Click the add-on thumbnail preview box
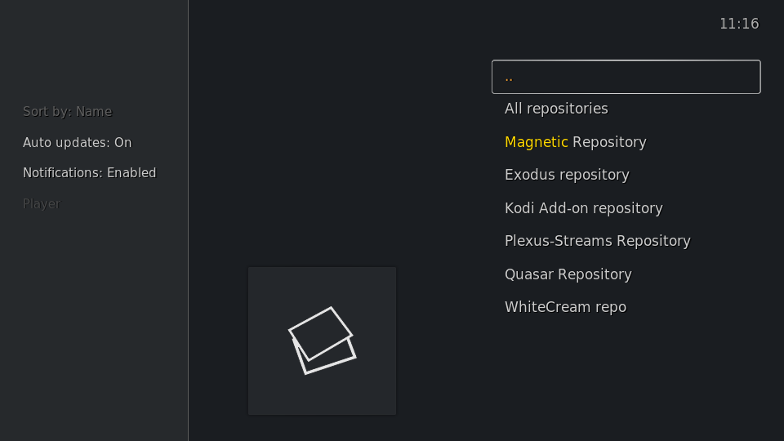 click(x=322, y=341)
